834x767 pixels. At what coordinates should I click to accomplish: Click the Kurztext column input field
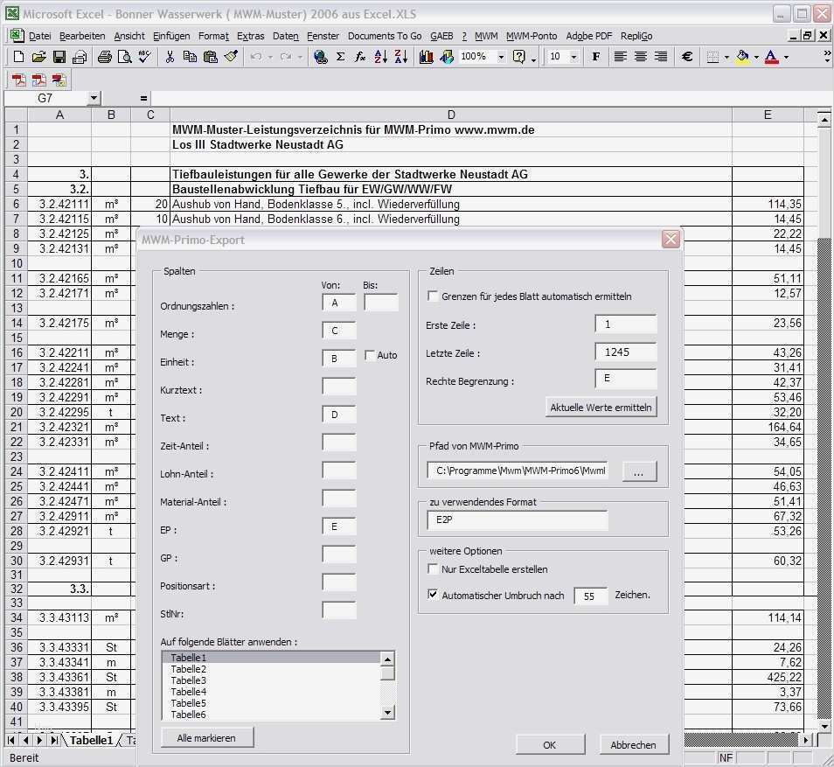pos(339,387)
